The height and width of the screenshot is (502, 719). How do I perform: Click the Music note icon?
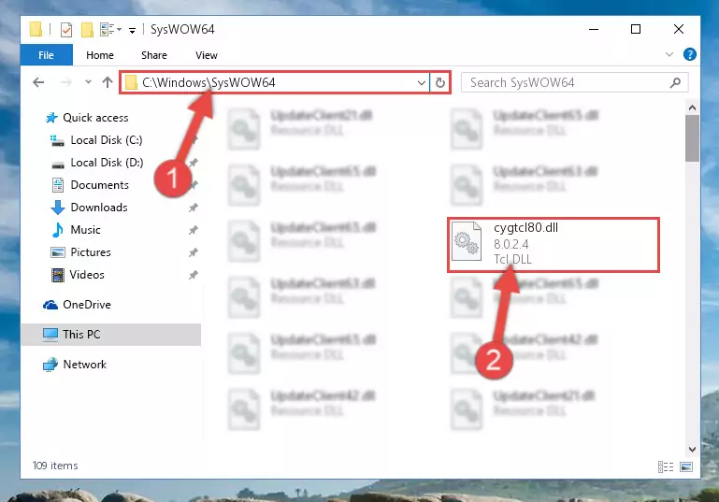click(58, 230)
